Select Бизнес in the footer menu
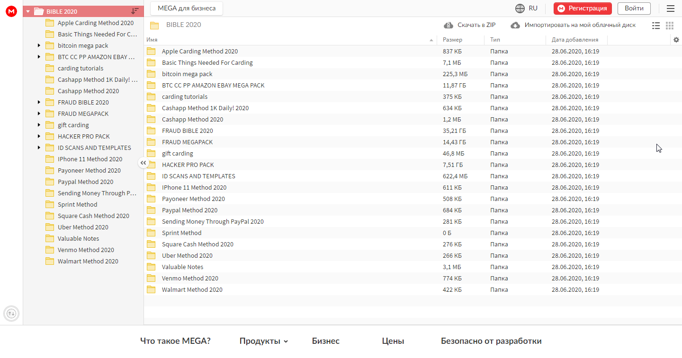 pos(325,341)
